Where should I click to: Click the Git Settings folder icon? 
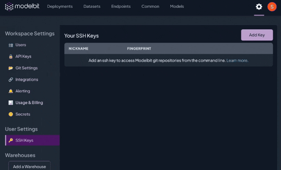coord(11,68)
